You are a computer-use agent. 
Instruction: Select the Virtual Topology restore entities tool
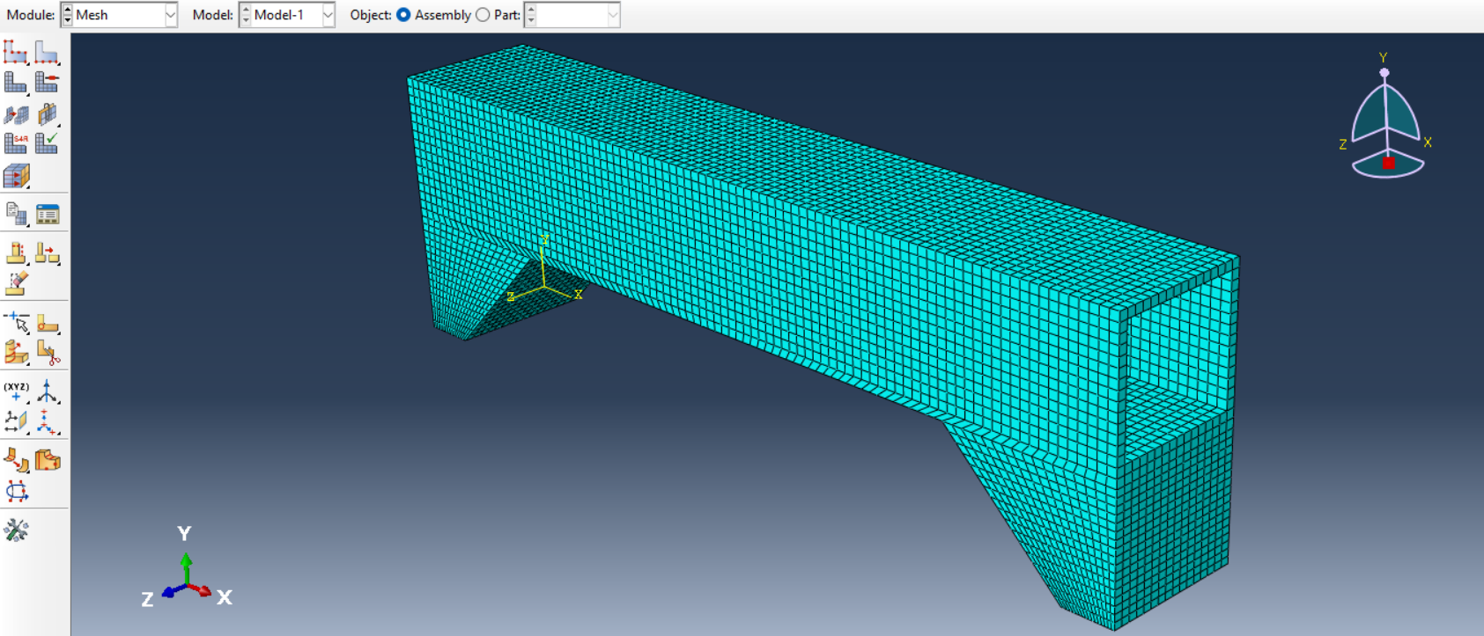coord(47,459)
